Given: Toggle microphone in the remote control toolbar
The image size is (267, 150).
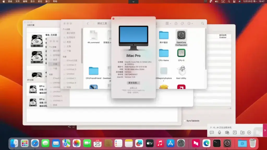Looking at the screenshot, I should [219, 133].
